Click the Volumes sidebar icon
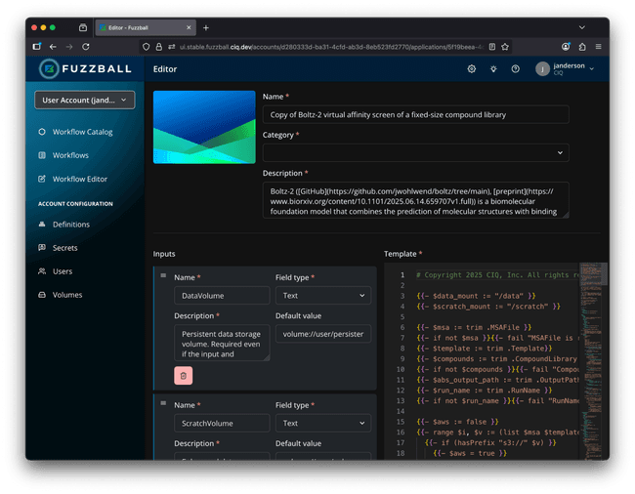Screen dimensions: 635x494 click(42, 295)
